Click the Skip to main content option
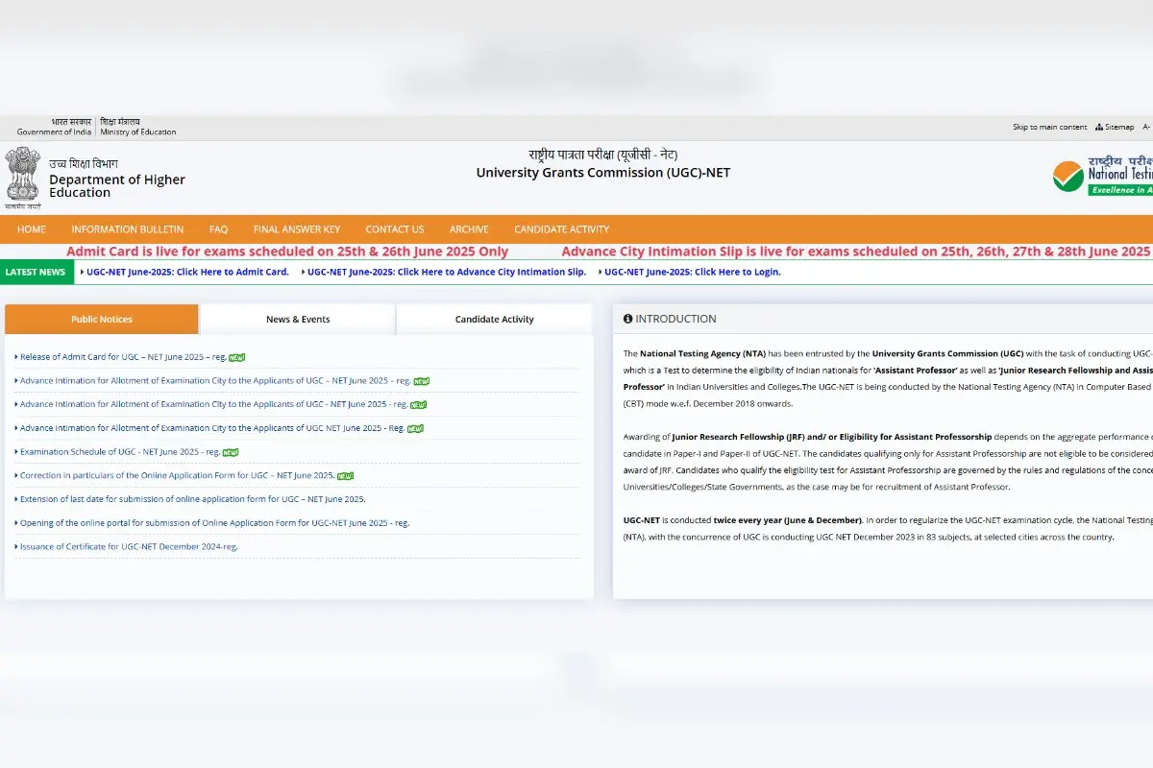1153x768 pixels. tap(1050, 126)
